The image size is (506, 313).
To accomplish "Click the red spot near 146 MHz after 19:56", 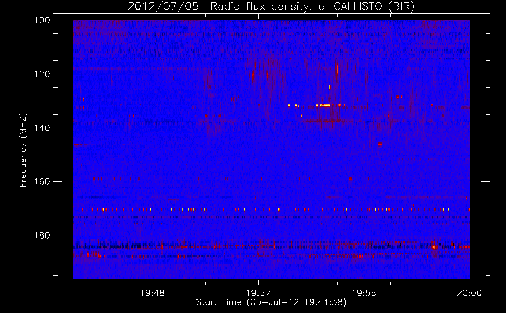I will (380, 144).
